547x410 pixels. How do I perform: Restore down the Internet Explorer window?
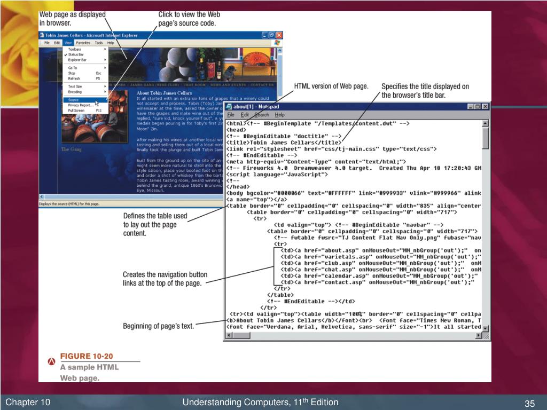click(272, 35)
